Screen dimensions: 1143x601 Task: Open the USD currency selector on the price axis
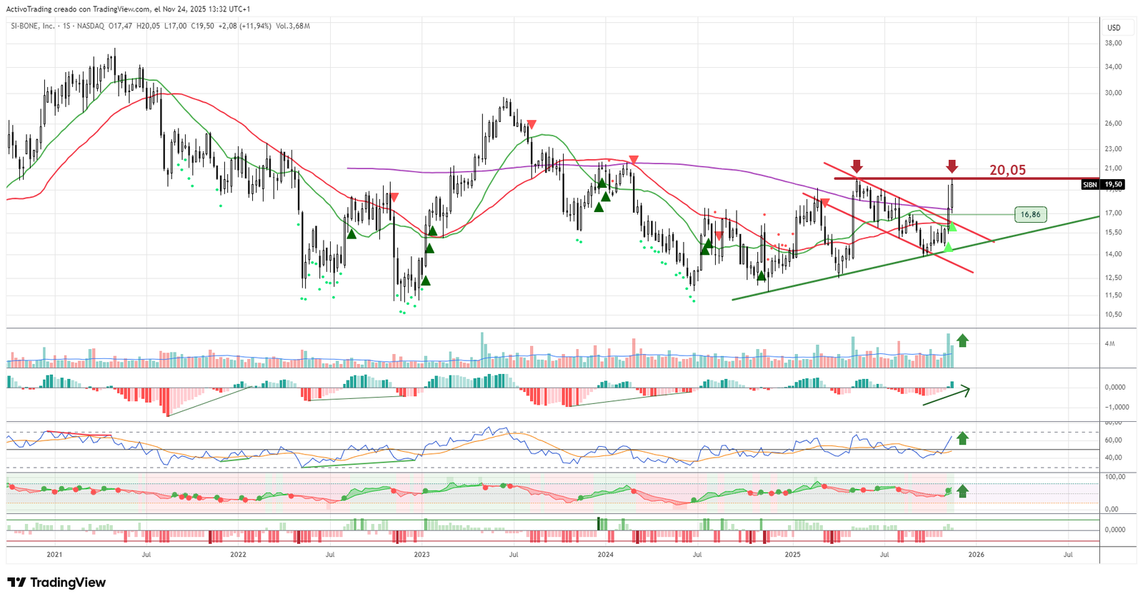pos(1114,28)
